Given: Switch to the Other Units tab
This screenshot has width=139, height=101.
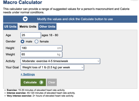Looking at the screenshot, I should point(47,27).
